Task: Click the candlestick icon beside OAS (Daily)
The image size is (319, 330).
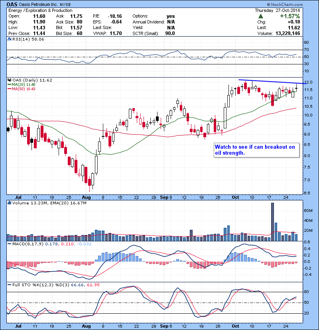Action: click(x=9, y=80)
